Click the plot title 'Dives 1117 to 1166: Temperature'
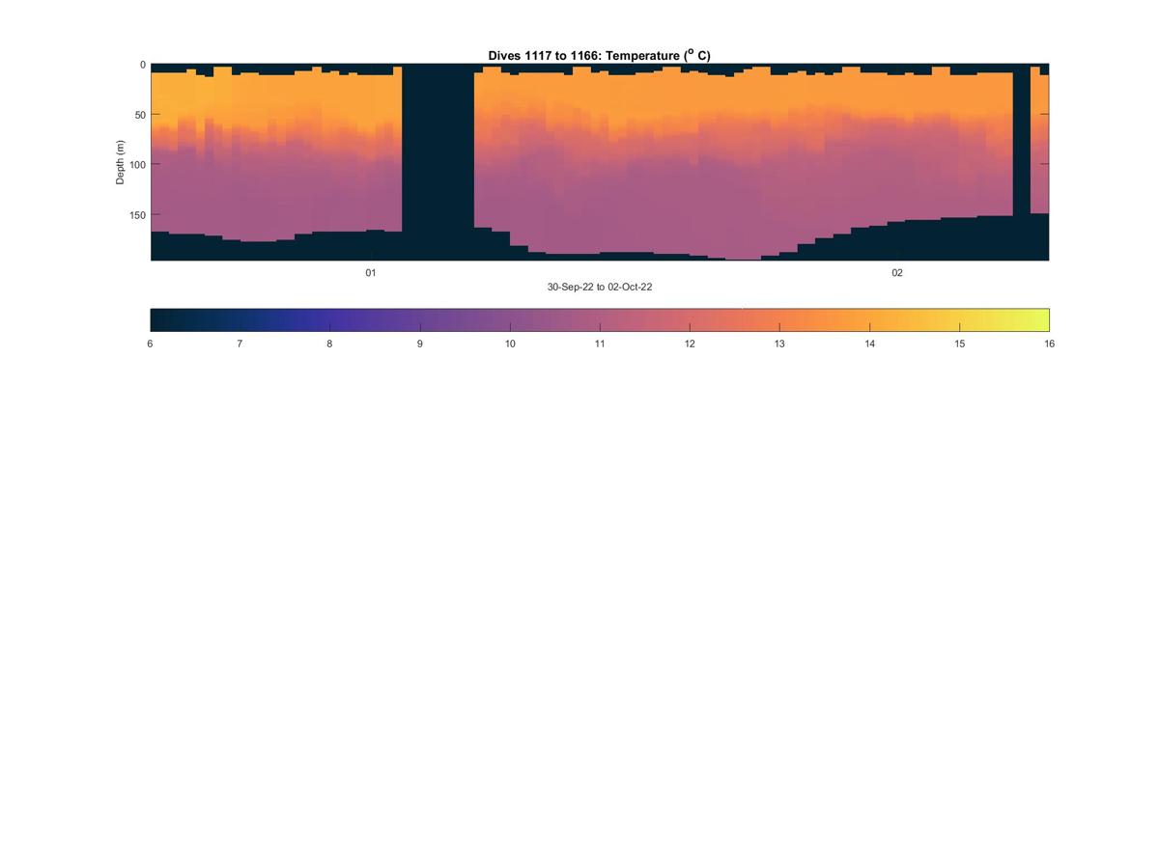 point(600,55)
